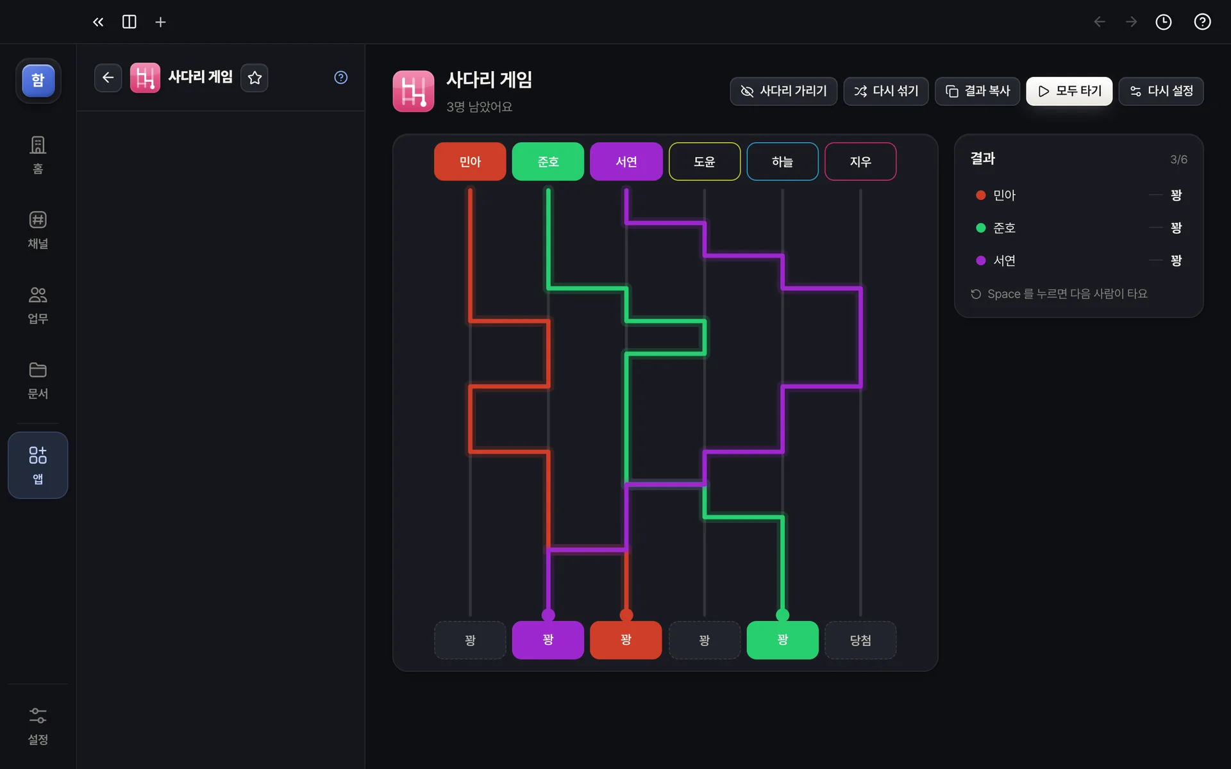Click 3명 남았어요 remaining count text

[480, 106]
